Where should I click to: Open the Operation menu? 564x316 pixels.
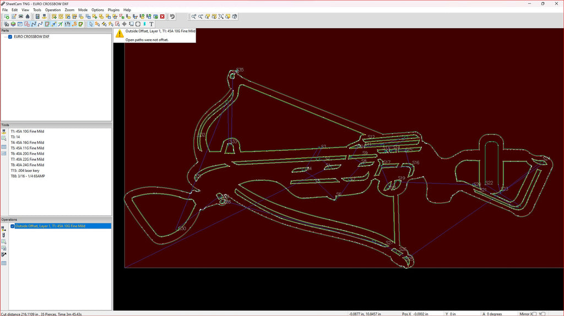click(53, 10)
